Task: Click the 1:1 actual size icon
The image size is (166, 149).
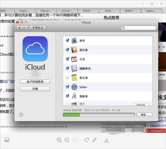Action: (75, 140)
